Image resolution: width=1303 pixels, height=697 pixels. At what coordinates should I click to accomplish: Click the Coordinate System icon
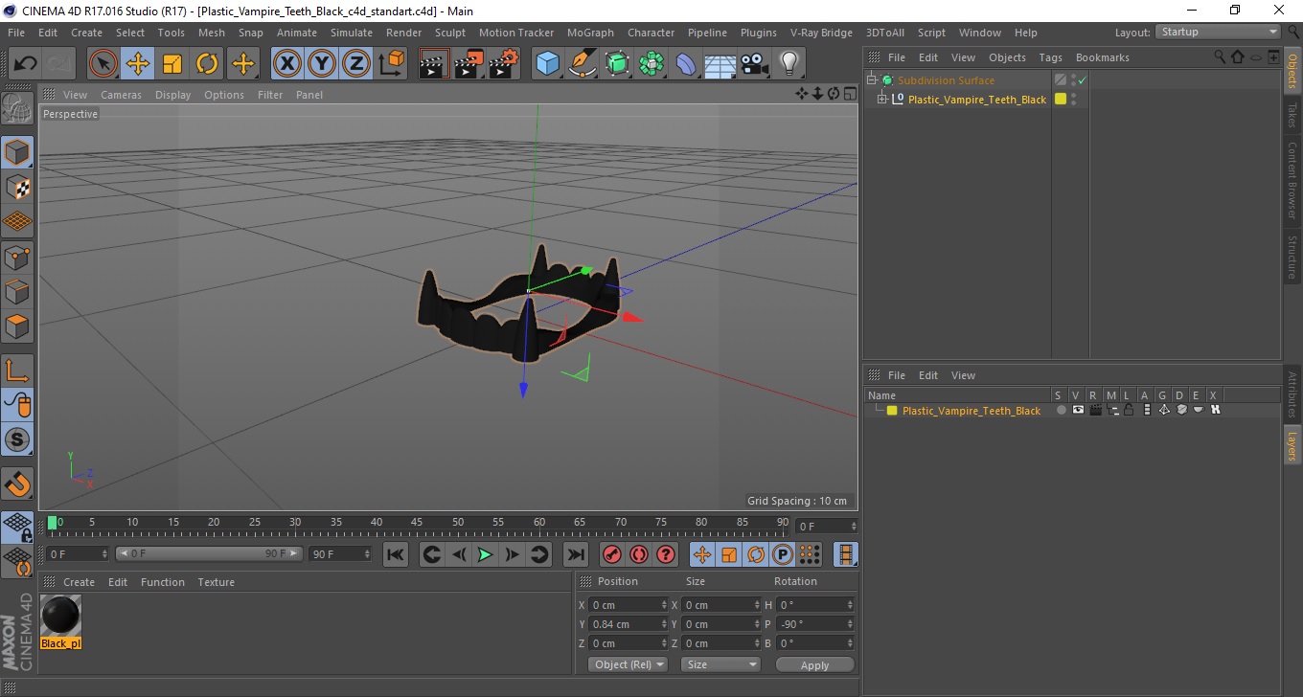coord(391,64)
